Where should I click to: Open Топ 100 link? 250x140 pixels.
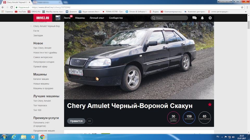37,110
